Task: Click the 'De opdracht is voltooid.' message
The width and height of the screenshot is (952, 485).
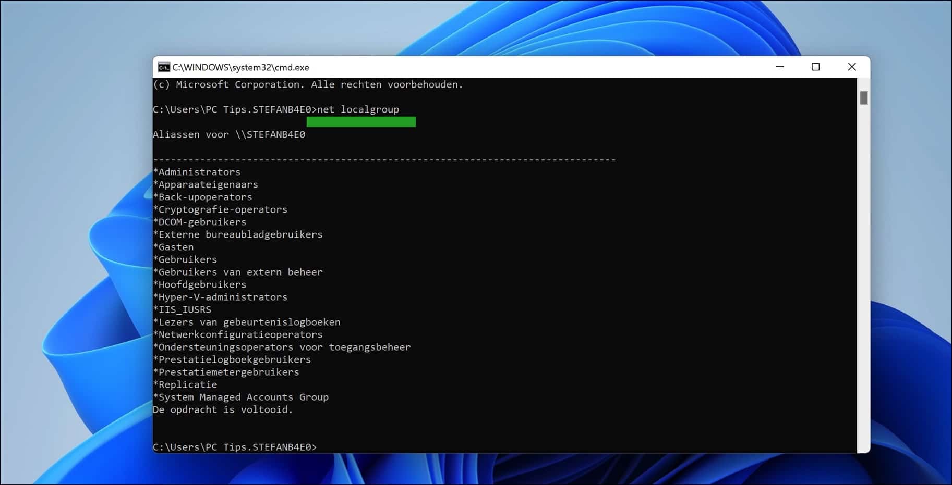Action: tap(223, 409)
